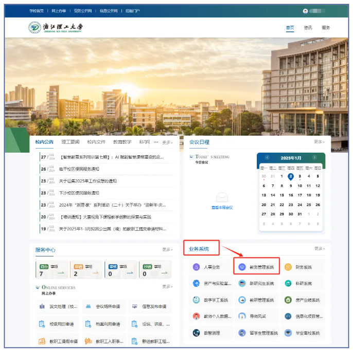Expand 更多 in 业务系统 panel
This screenshot has height=351, width=353.
pyautogui.click(x=319, y=249)
